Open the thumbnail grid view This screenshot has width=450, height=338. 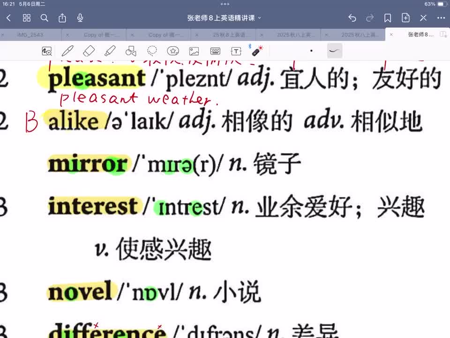click(x=27, y=18)
